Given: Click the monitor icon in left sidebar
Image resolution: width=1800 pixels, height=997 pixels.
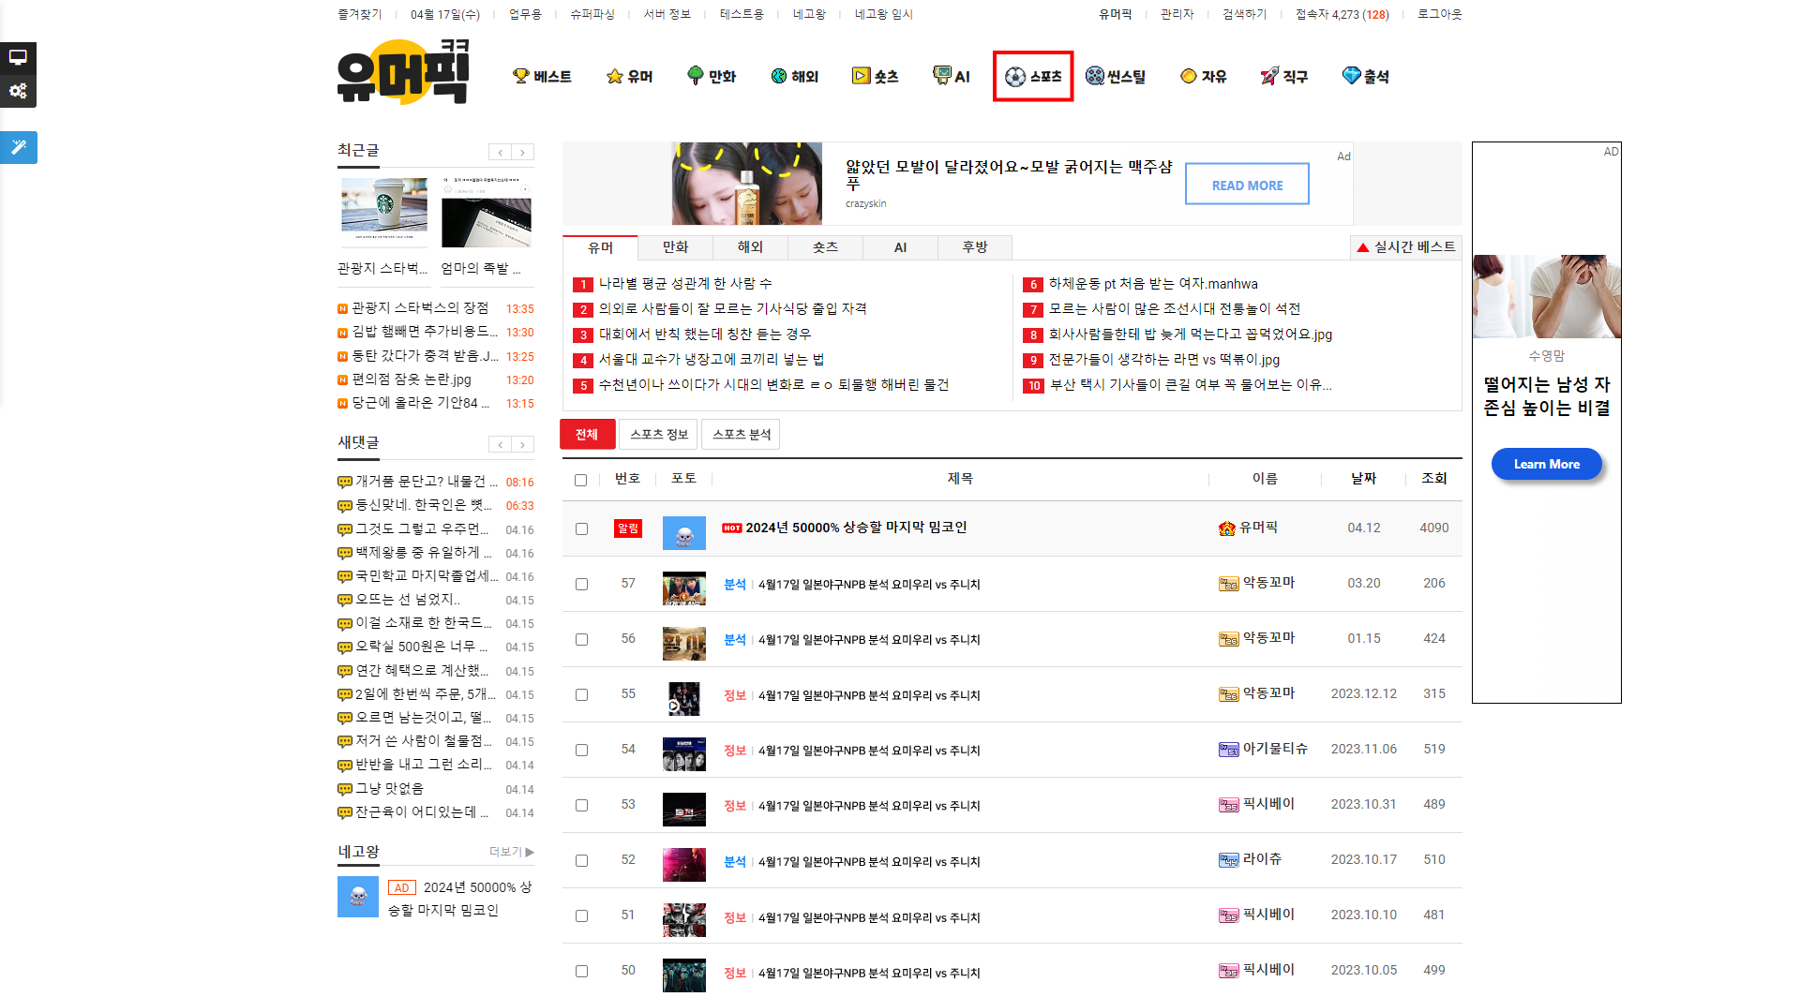Looking at the screenshot, I should (18, 58).
